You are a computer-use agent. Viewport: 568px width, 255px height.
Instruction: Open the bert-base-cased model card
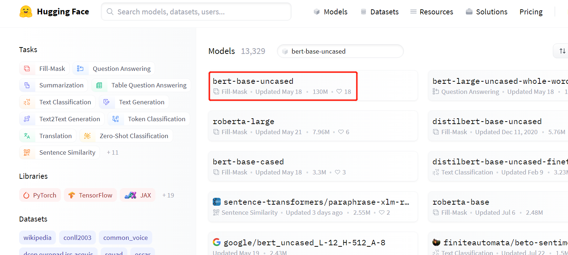tap(313, 167)
